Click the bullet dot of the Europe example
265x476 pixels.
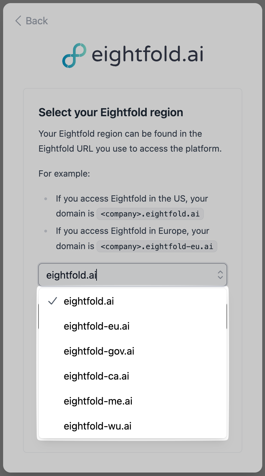click(x=45, y=231)
